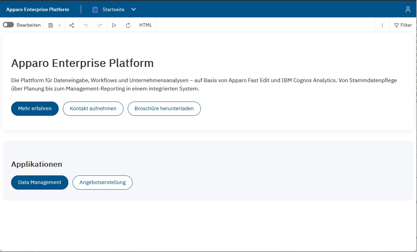Open the three-dot more options menu
This screenshot has width=417, height=252.
click(x=382, y=25)
